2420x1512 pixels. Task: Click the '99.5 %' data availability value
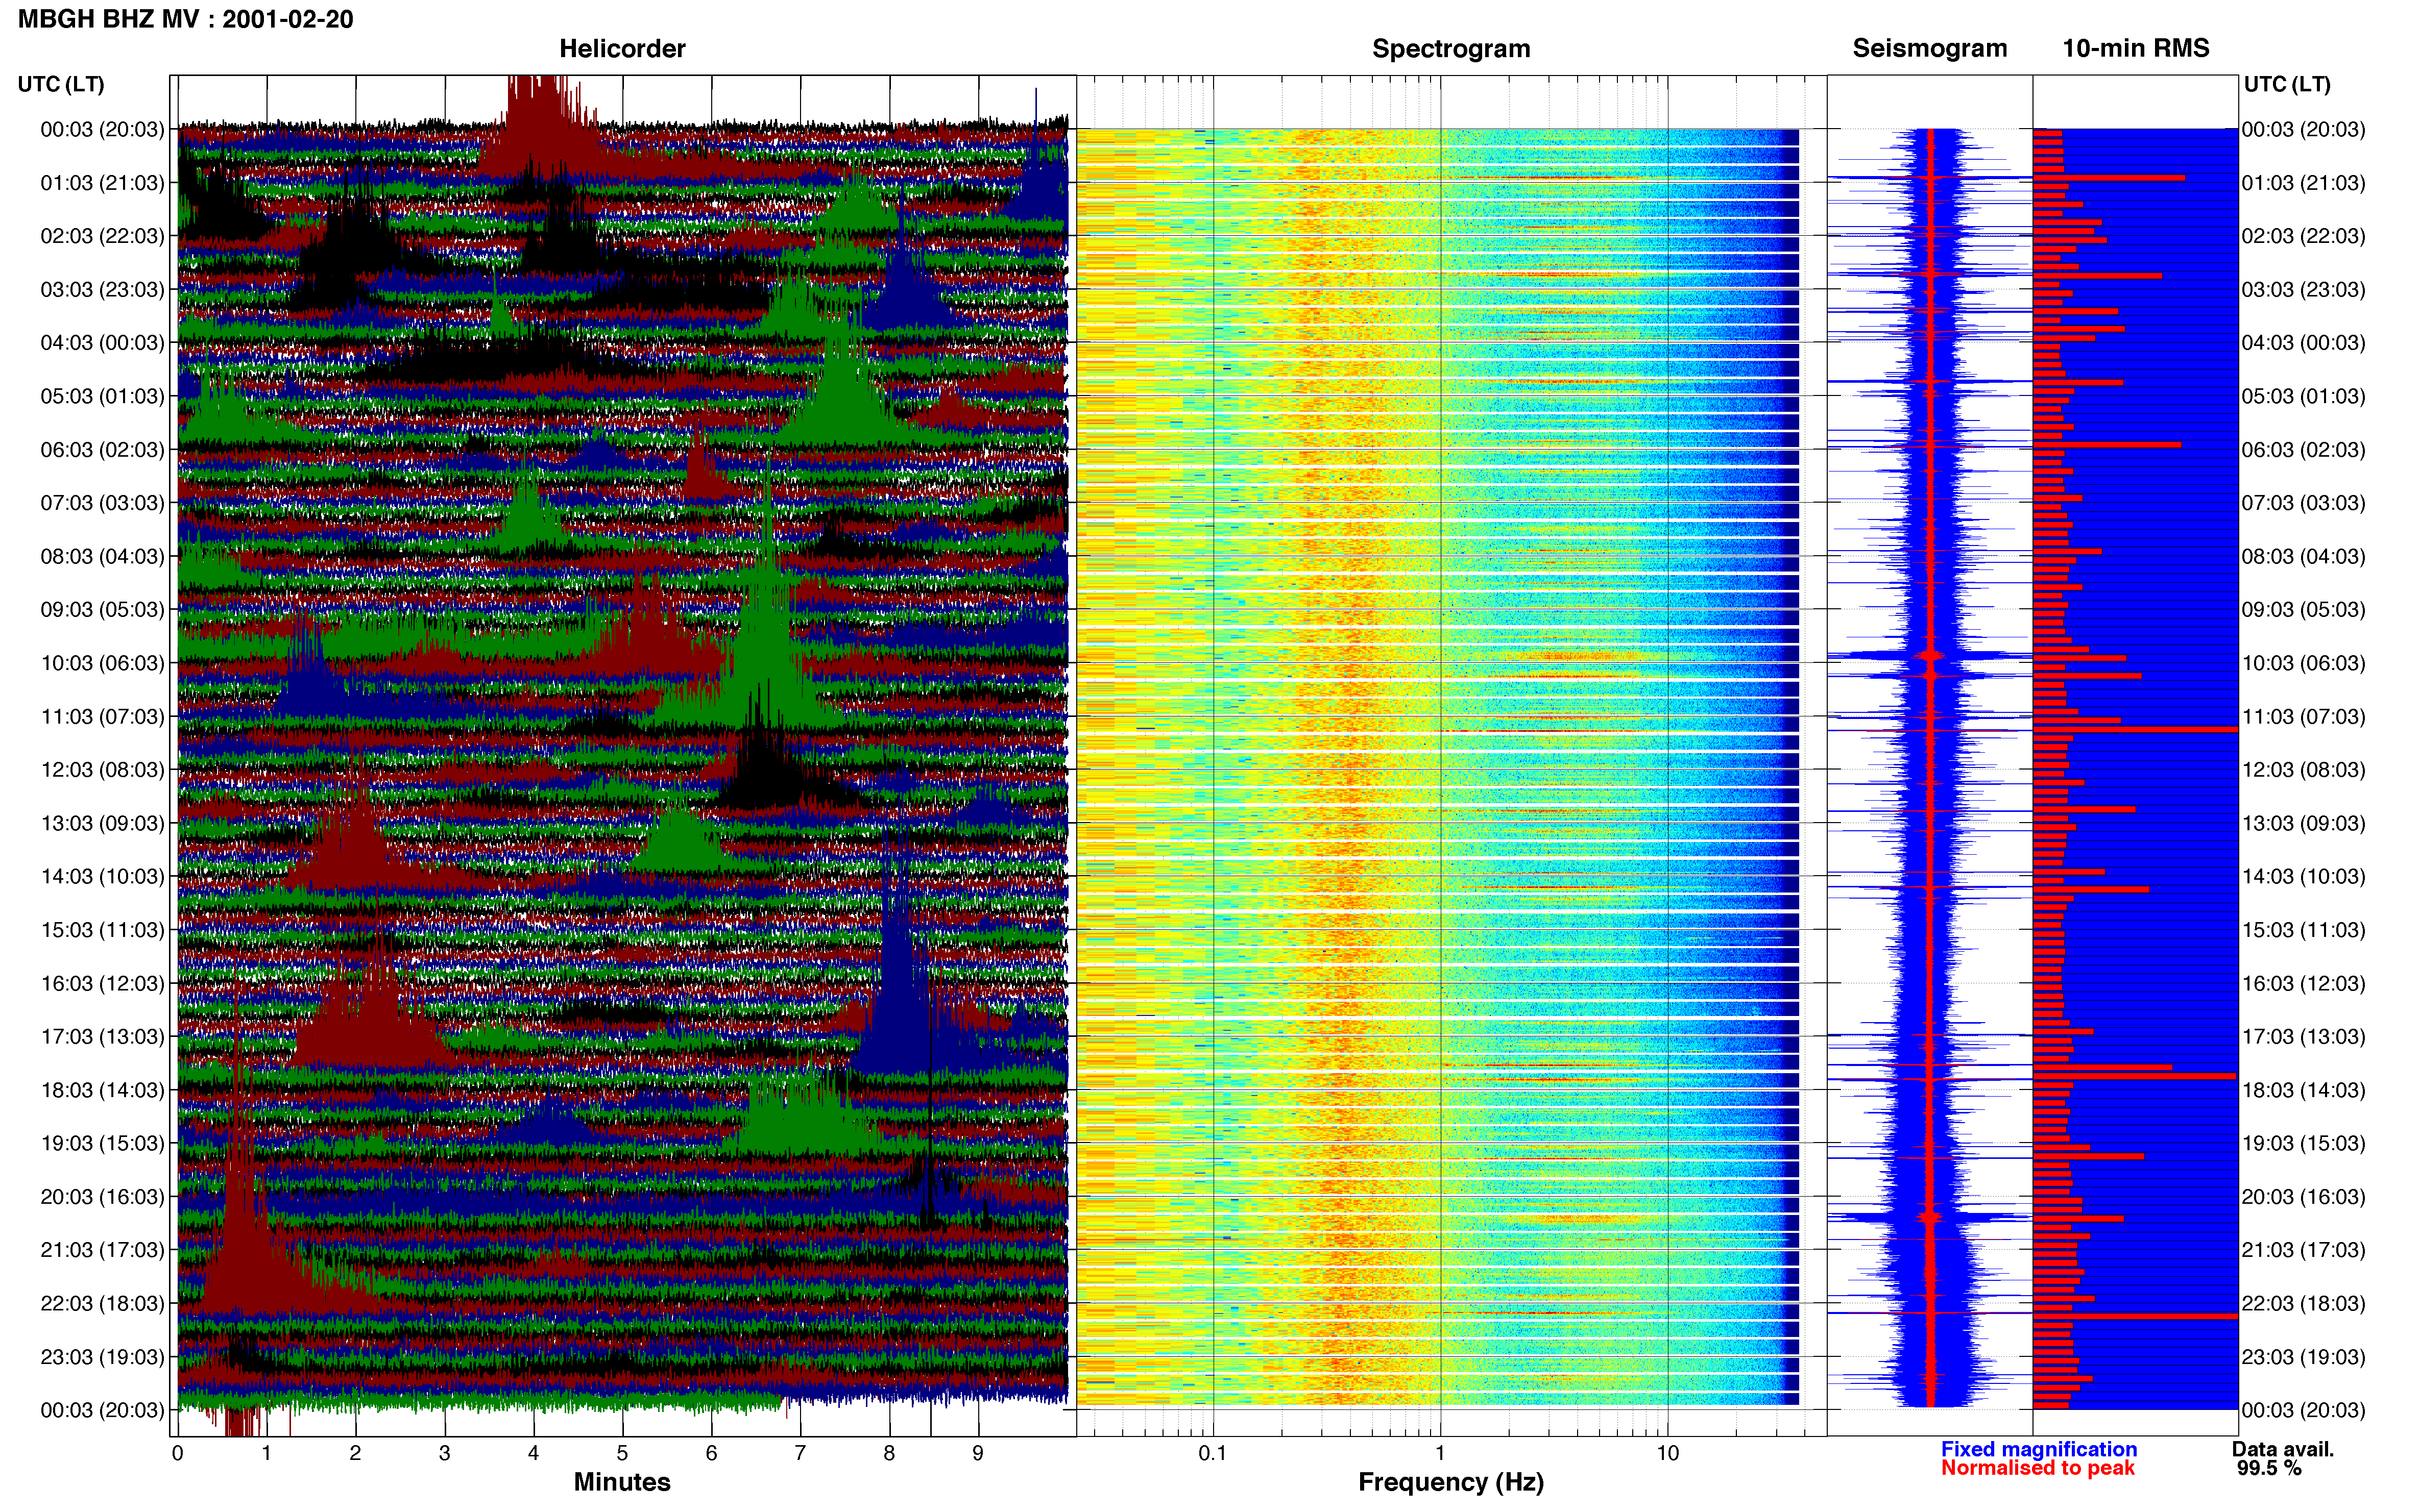click(x=2269, y=1468)
